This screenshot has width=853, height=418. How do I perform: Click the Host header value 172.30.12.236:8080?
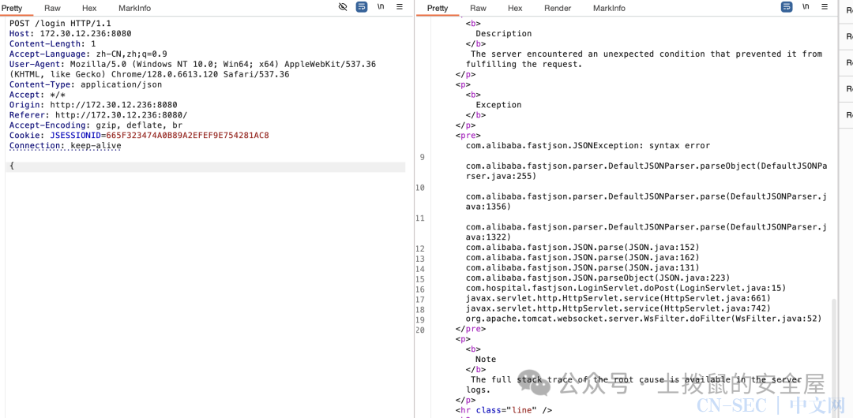85,34
